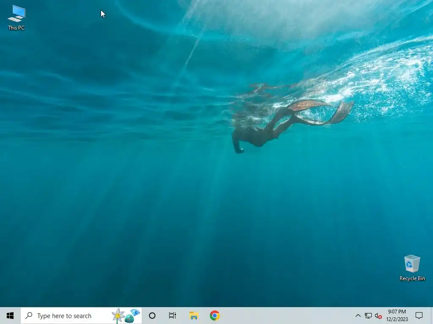
Task: Click the 'Type here to search' box
Action: click(81, 316)
